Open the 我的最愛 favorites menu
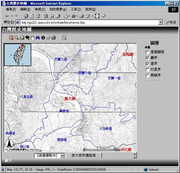The width and height of the screenshot is (180, 173). [58, 9]
